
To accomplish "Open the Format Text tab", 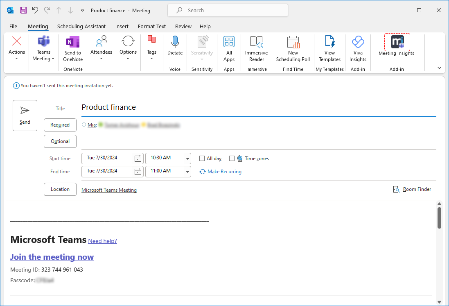I will [152, 26].
